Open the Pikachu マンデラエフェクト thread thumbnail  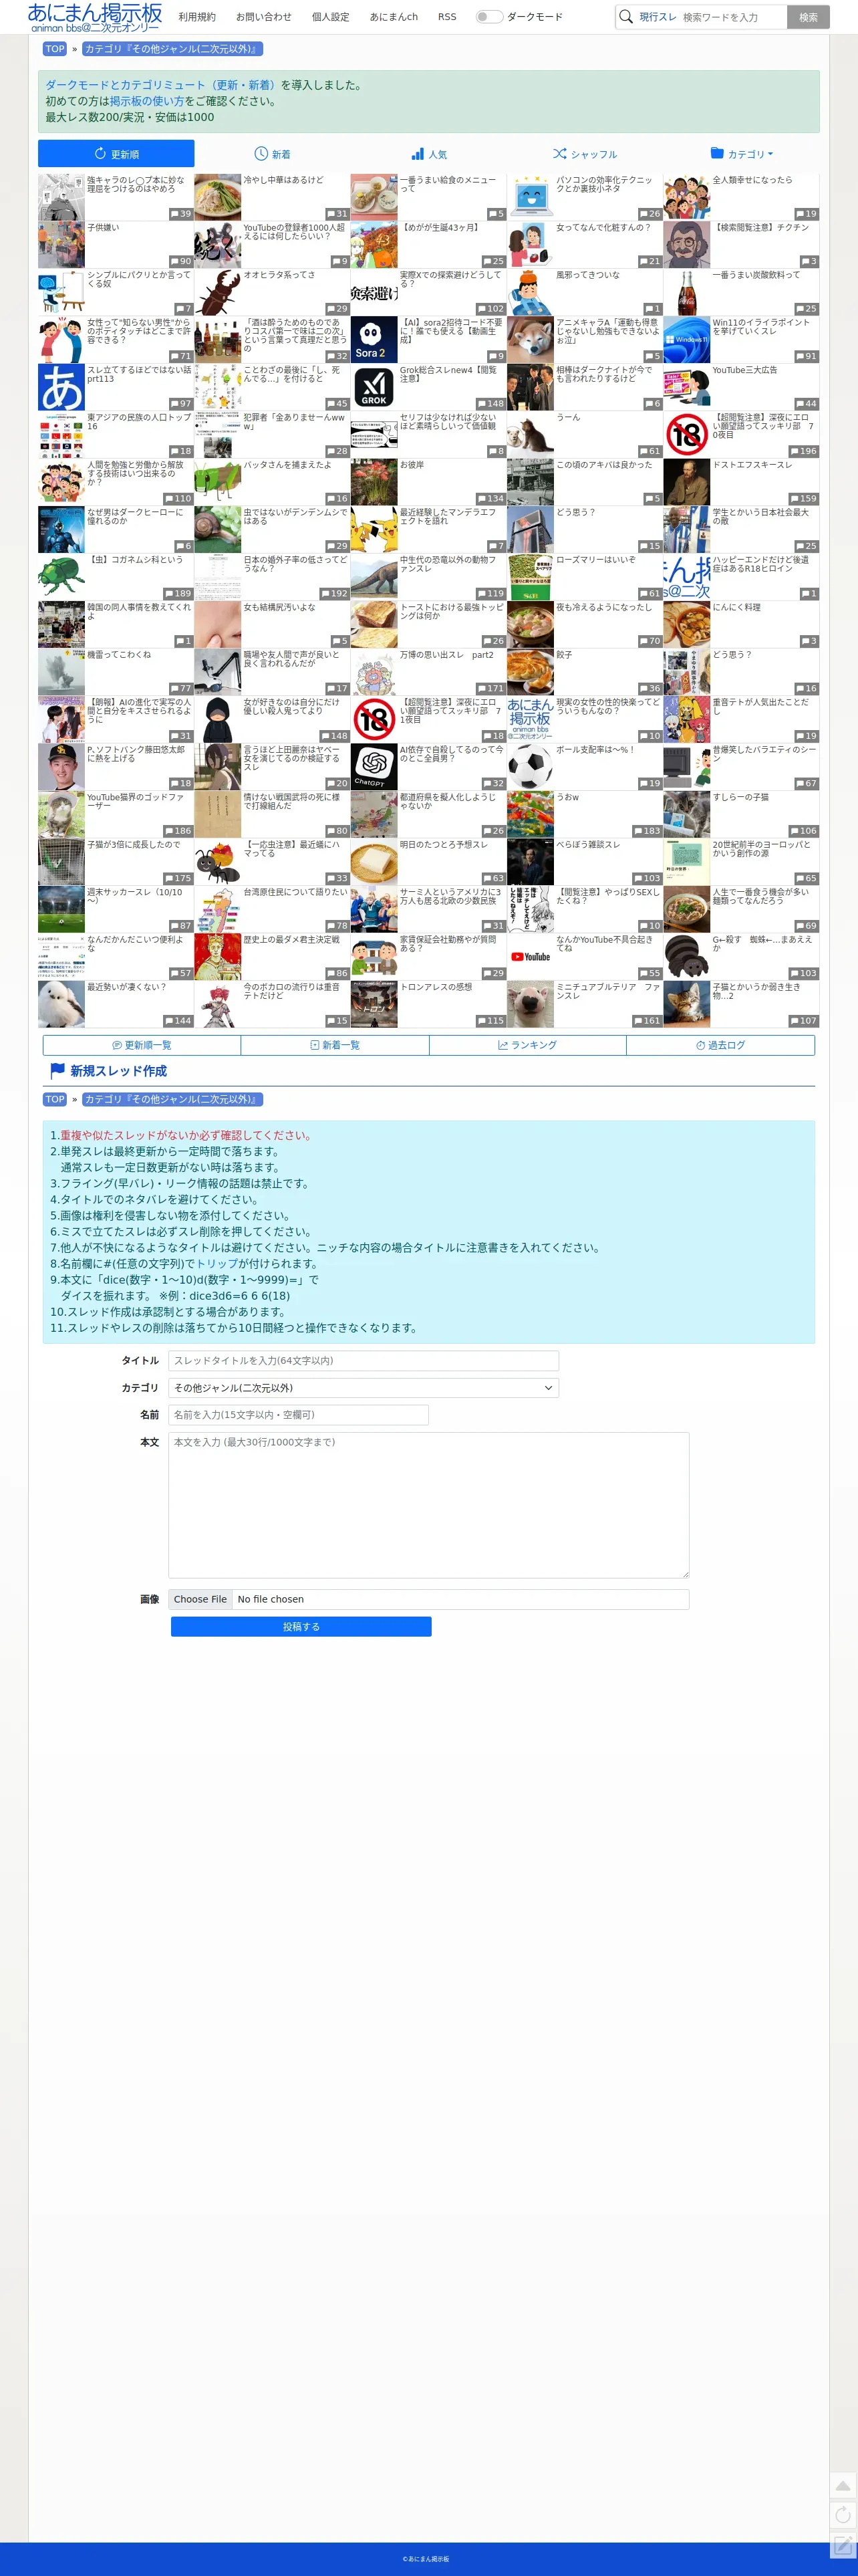click(374, 530)
